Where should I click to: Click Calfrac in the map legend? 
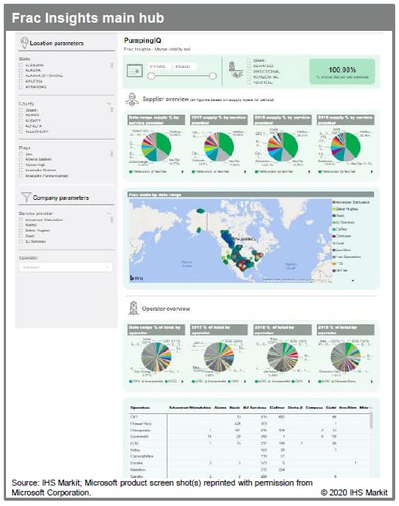pos(340,229)
